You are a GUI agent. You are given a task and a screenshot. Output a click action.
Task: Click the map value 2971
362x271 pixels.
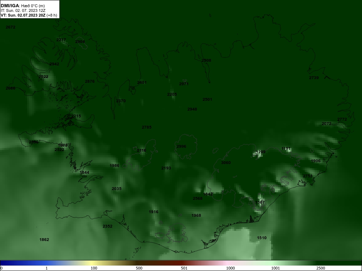click(184, 84)
